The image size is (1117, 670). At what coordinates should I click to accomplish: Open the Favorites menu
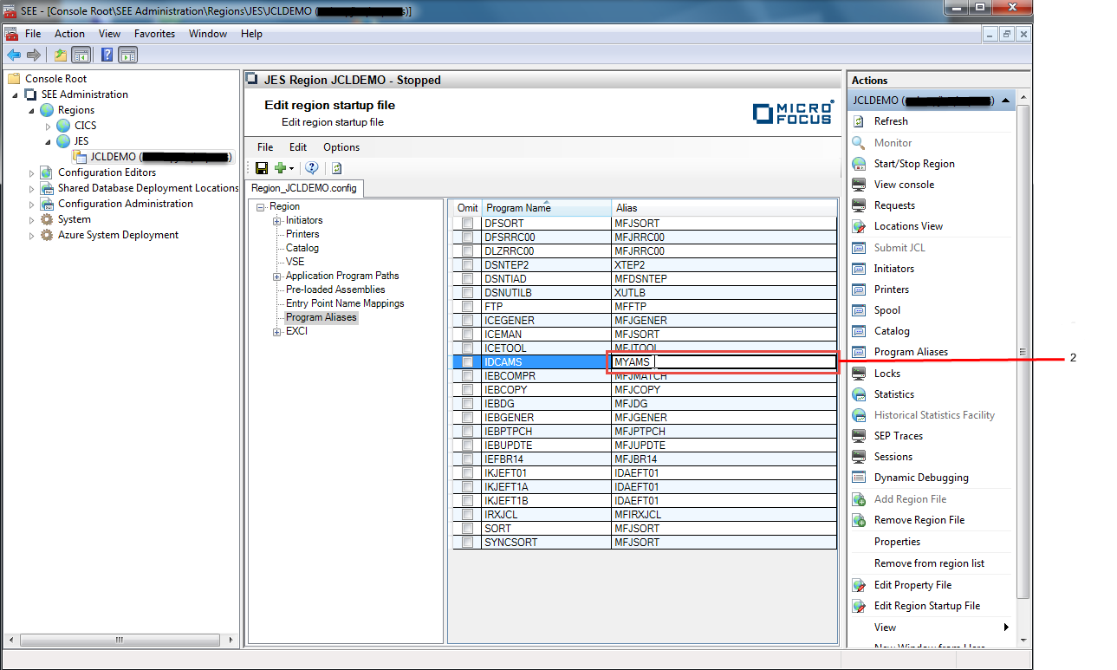coord(154,34)
